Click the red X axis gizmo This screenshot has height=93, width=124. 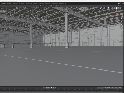pyautogui.click(x=117, y=14)
